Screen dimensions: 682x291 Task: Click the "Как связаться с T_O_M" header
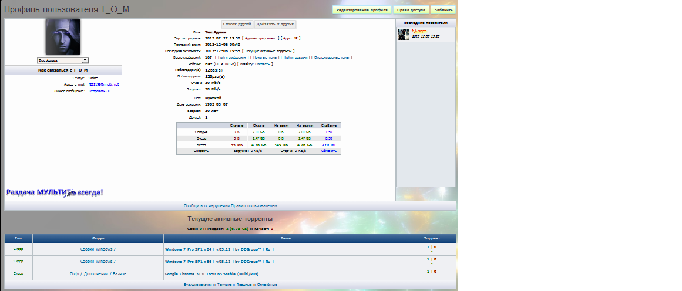(x=63, y=70)
